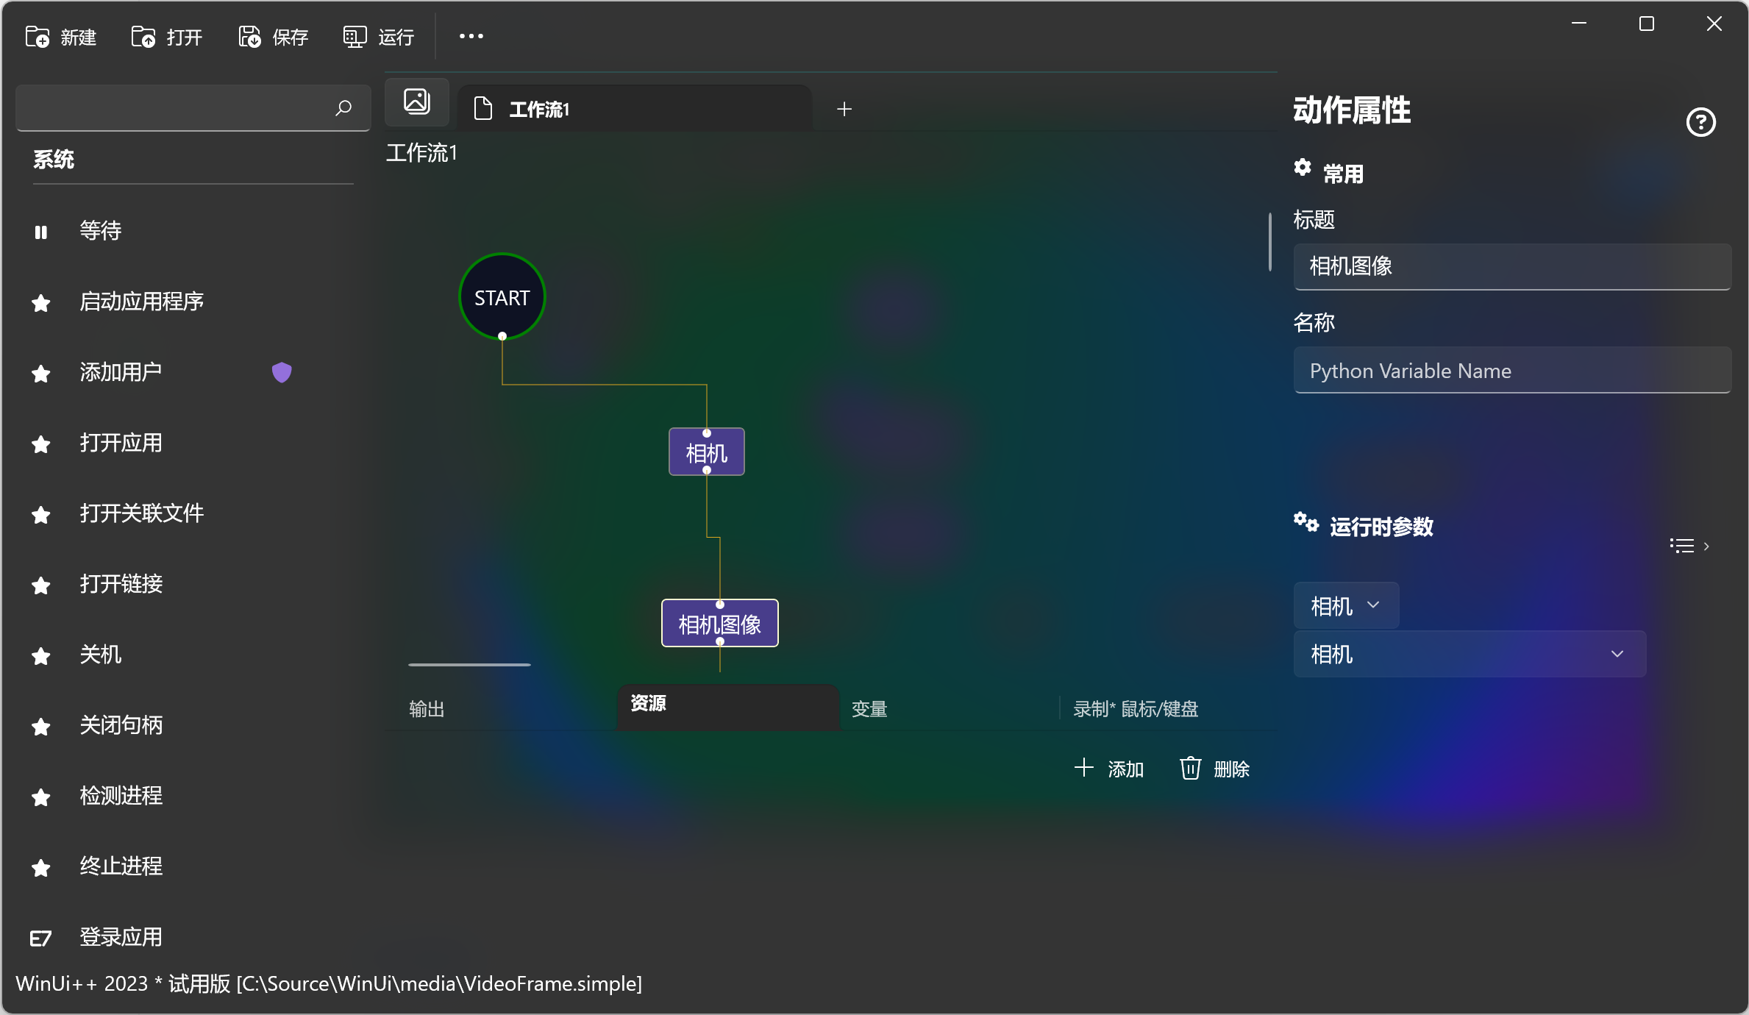Open the three-dots more options menu
The image size is (1749, 1015).
(x=471, y=36)
